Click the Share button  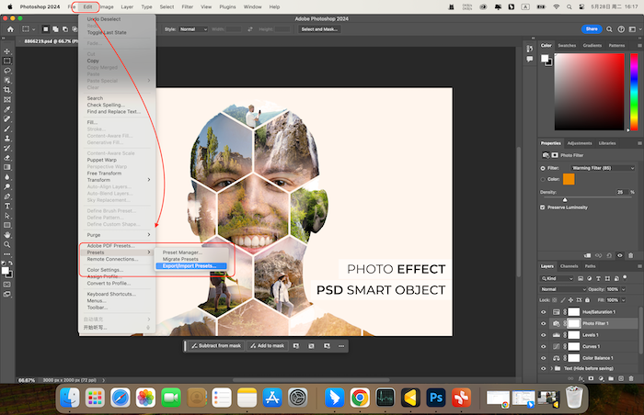pyautogui.click(x=592, y=29)
